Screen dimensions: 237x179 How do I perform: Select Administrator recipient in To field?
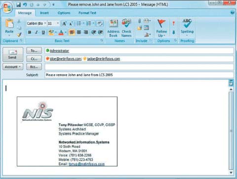pos(59,51)
